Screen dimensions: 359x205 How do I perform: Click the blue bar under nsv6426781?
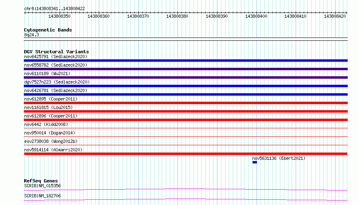point(186,94)
